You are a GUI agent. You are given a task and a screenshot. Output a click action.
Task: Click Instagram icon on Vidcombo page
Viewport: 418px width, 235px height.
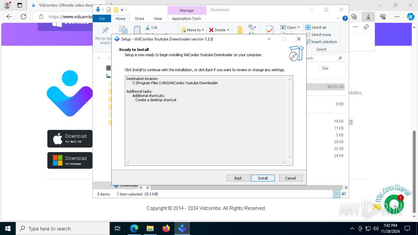[x=350, y=122]
